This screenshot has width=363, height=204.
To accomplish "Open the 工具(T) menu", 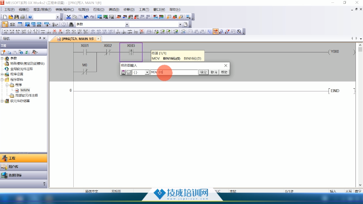I will pos(144,9).
